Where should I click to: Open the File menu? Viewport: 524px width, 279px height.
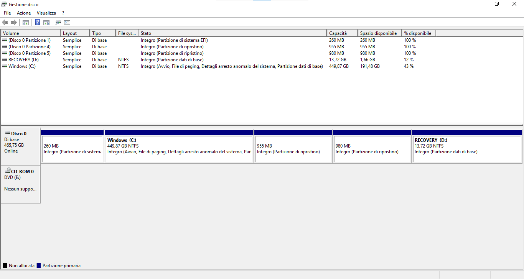7,13
